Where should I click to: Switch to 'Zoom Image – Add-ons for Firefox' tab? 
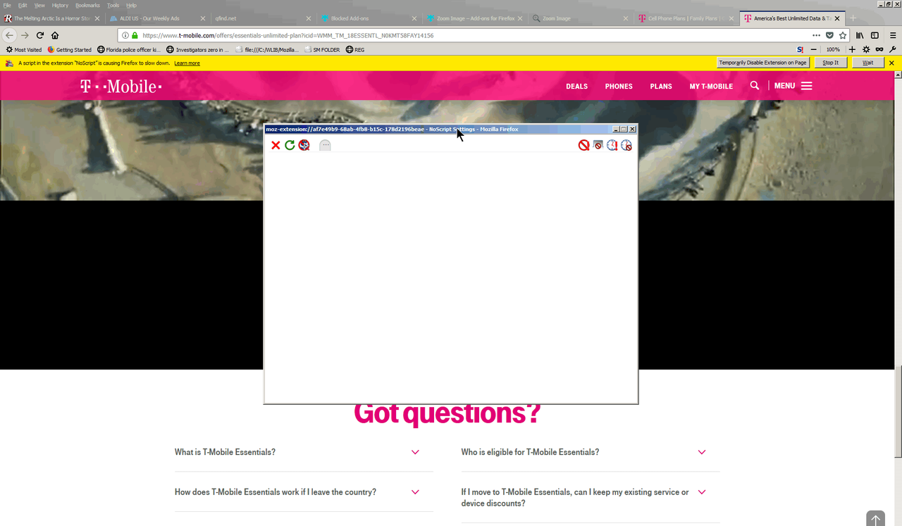(x=475, y=18)
